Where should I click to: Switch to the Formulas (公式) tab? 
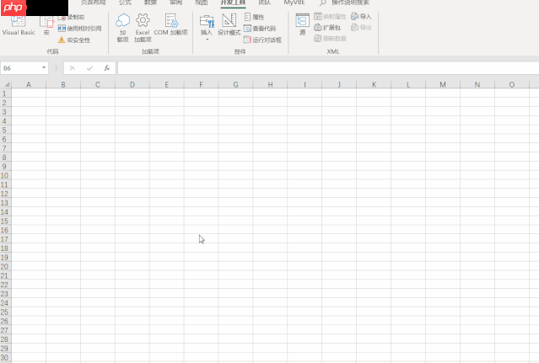click(x=125, y=3)
